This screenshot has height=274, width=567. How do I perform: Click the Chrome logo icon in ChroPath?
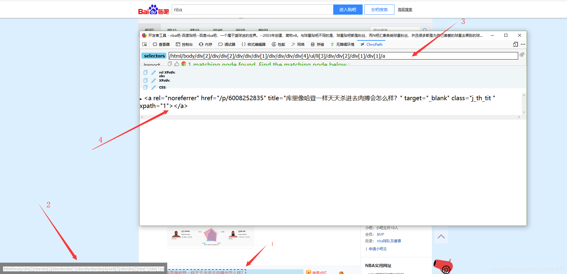point(184,64)
